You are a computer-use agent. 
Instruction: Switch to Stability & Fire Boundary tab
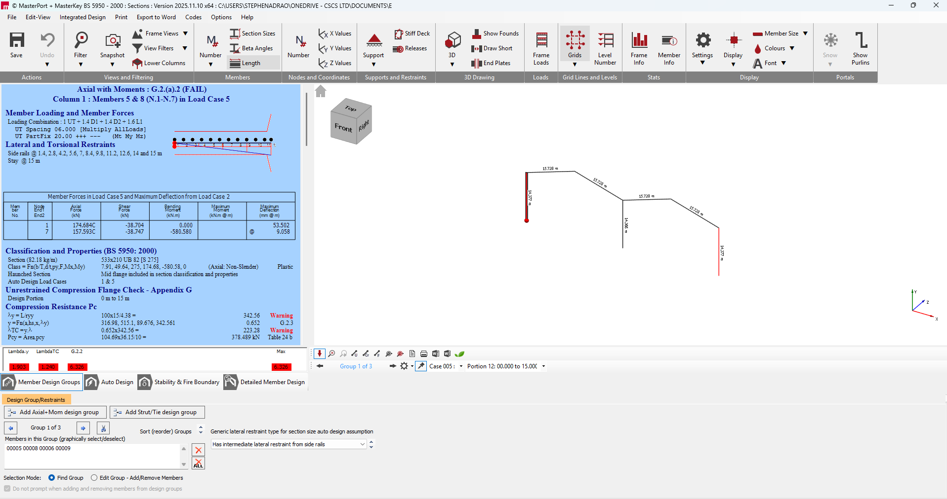point(179,382)
